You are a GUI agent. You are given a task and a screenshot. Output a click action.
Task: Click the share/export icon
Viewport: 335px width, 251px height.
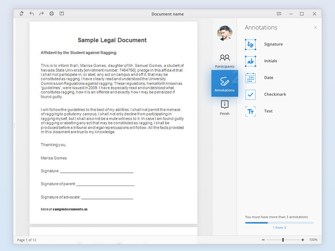tap(62, 14)
